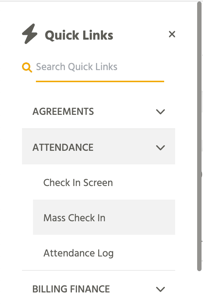Click the lightning bolt Quick Links icon

(x=30, y=34)
